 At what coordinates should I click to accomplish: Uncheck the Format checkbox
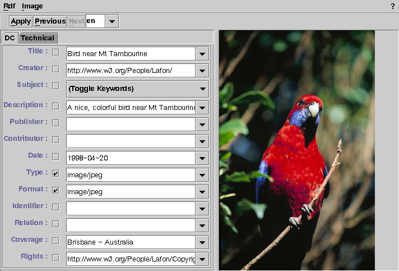tap(55, 191)
